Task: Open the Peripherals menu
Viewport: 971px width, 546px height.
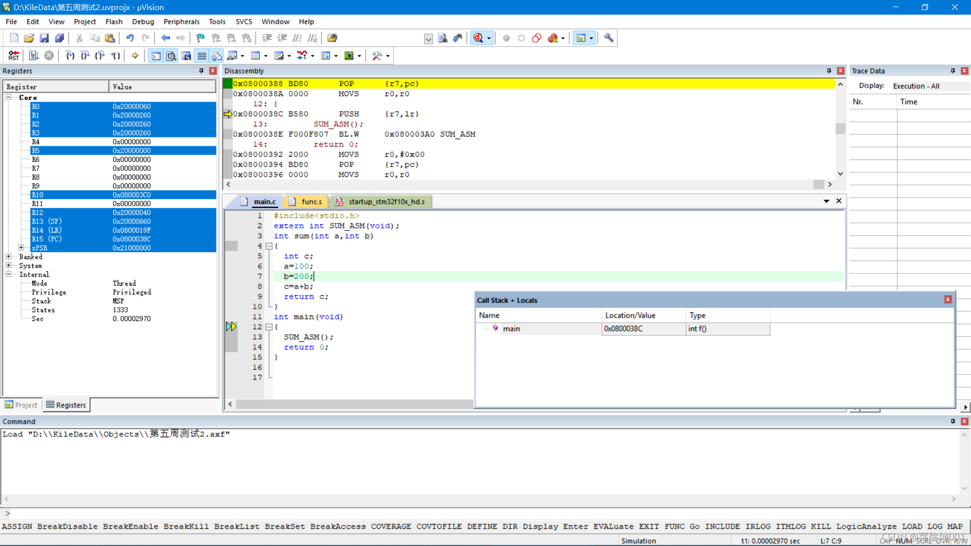Action: point(181,22)
